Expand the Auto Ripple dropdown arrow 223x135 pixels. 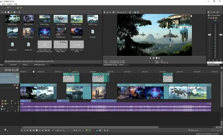tap(102, 130)
